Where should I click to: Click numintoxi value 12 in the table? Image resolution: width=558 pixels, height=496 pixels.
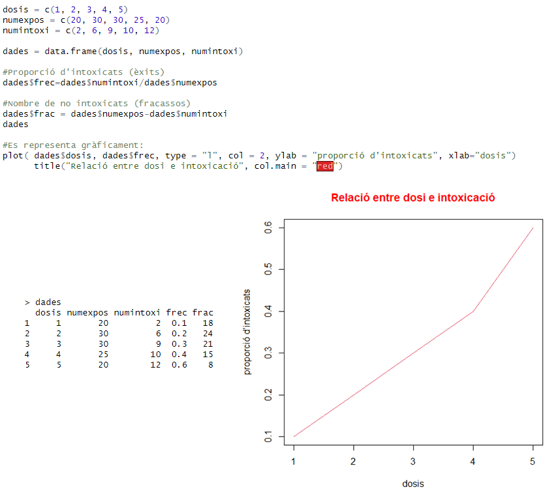tap(155, 365)
